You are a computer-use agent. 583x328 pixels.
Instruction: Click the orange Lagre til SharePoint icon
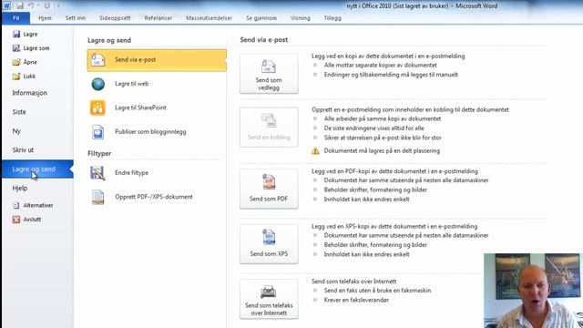tap(97, 108)
